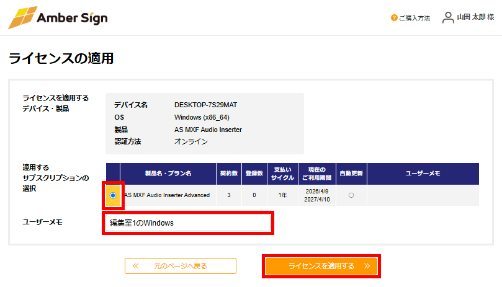Image resolution: width=502 pixels, height=287 pixels.
Task: Click the 元のページへ戻る button
Action: (181, 266)
